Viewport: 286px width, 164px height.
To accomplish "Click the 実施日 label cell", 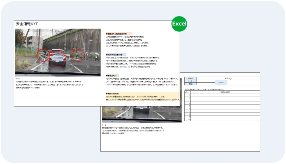I will pyautogui.click(x=191, y=78).
